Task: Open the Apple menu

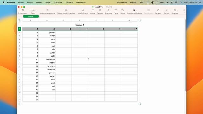Action: point(3,3)
